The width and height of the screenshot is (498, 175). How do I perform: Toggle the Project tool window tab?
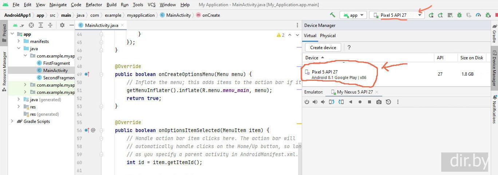coord(4,33)
